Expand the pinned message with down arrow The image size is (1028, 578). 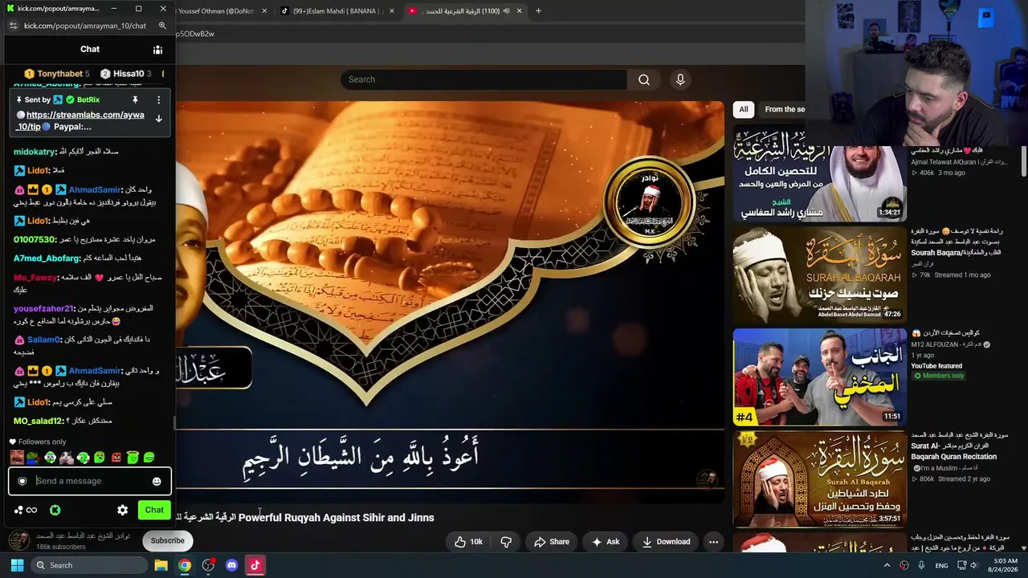pyautogui.click(x=158, y=119)
